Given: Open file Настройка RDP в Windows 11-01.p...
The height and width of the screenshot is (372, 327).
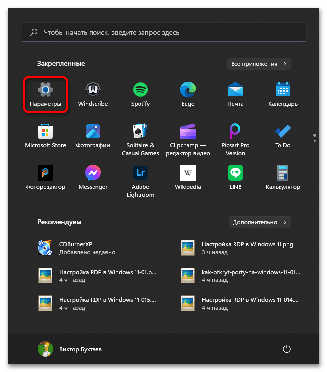Looking at the screenshot, I should coord(97,276).
